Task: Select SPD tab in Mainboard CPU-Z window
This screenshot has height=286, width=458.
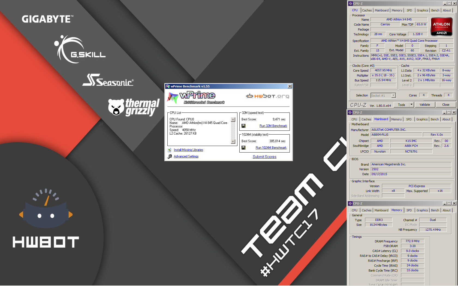Action: coord(409,119)
